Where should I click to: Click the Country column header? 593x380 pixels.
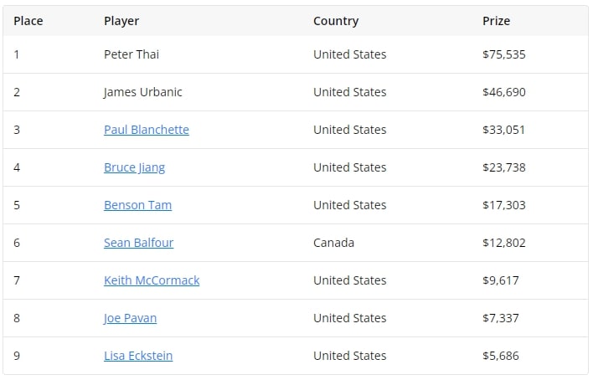pos(336,21)
